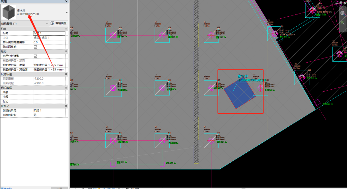The image size is (347, 189).
Task: Open the 2D steering wheel navigation tool
Action: pyautogui.click(x=343, y=13)
